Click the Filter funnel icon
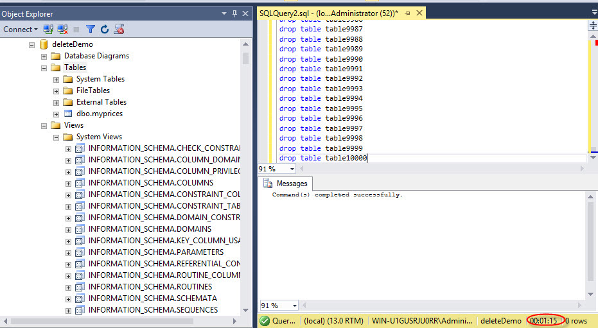This screenshot has width=598, height=328. (91, 30)
